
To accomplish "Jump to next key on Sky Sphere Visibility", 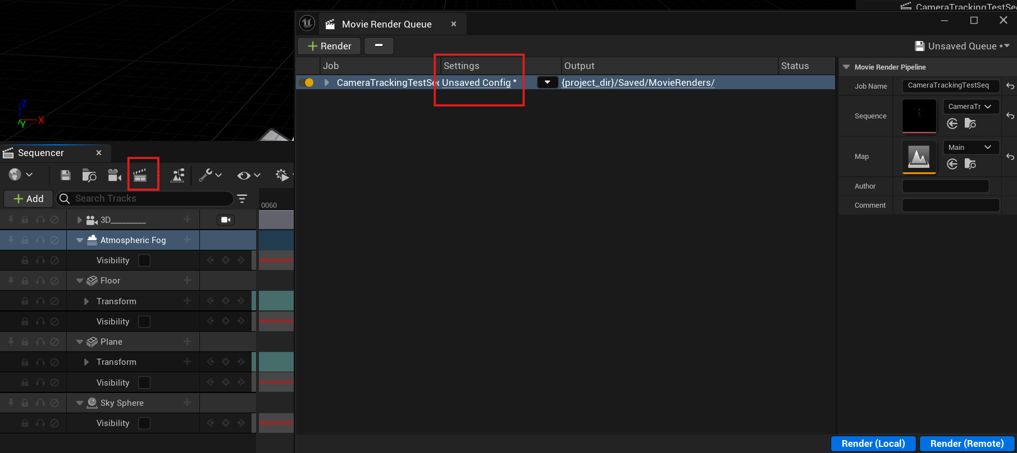I will [241, 423].
